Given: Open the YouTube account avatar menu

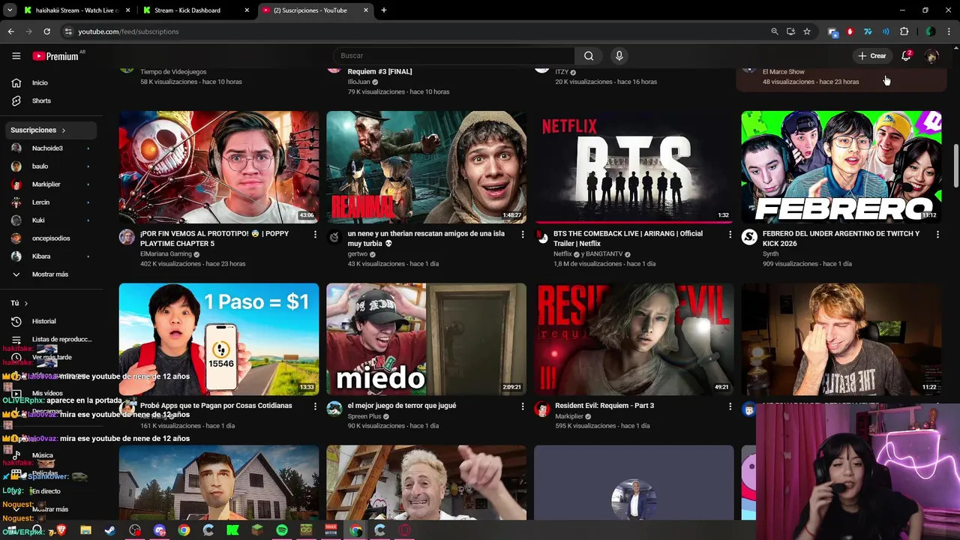Looking at the screenshot, I should (931, 55).
